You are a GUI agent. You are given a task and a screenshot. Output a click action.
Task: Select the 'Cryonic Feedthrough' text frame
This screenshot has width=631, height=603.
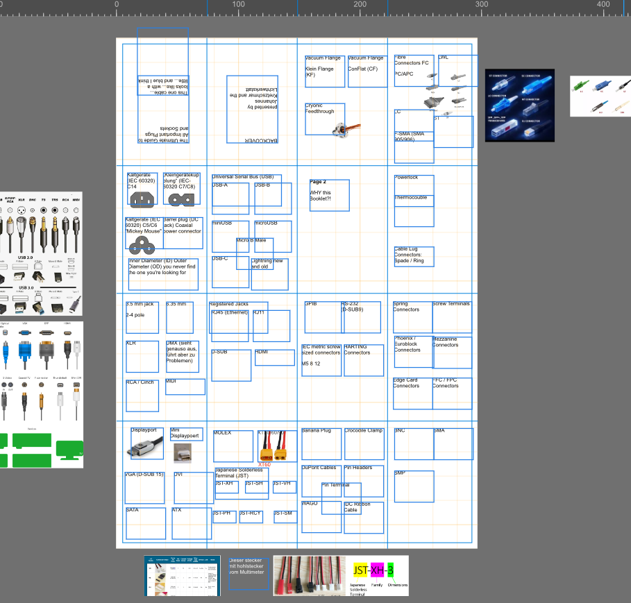click(325, 119)
